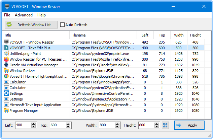The height and width of the screenshot is (139, 213).
Task: Decrease the Left value with down arrow
Action: tap(33, 127)
